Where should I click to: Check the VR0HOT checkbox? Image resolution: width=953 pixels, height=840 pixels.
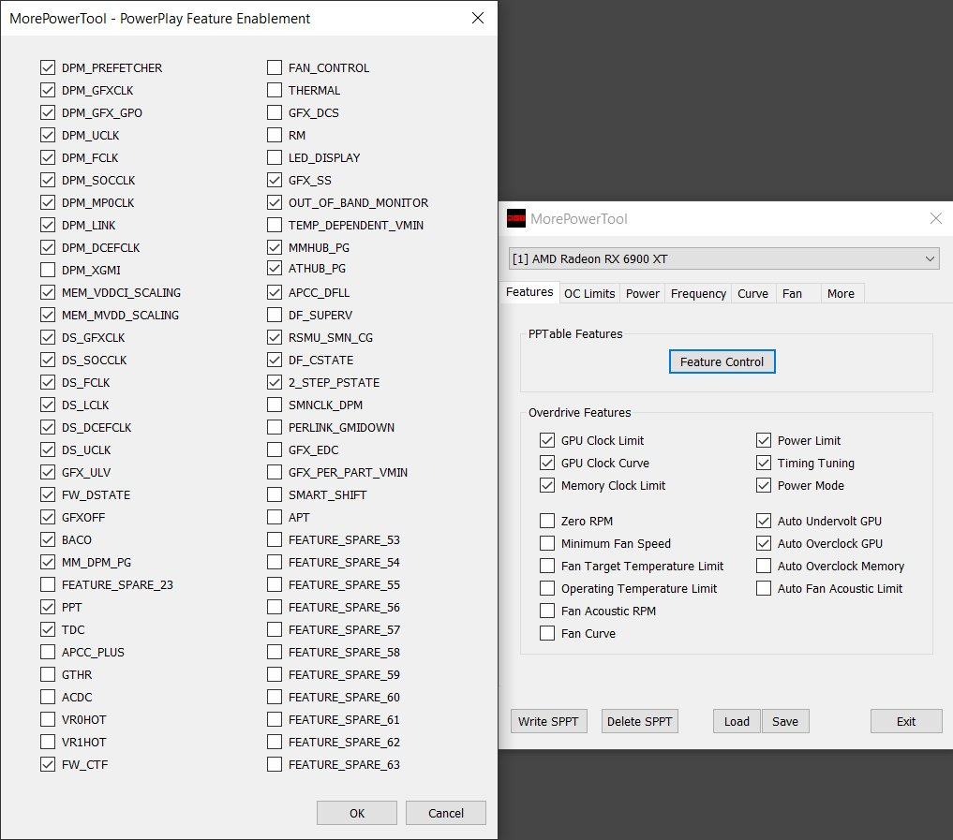tap(48, 719)
